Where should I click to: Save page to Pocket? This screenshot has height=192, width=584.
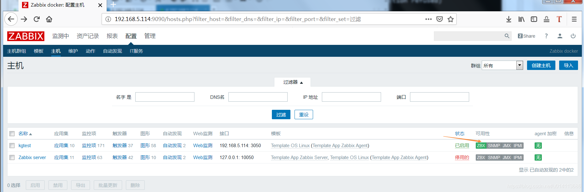coord(440,19)
